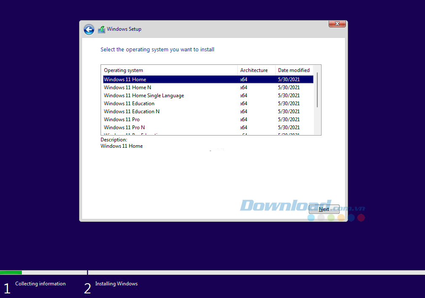The image size is (425, 298).
Task: Click the Collecting information step label
Action: pyautogui.click(x=40, y=284)
